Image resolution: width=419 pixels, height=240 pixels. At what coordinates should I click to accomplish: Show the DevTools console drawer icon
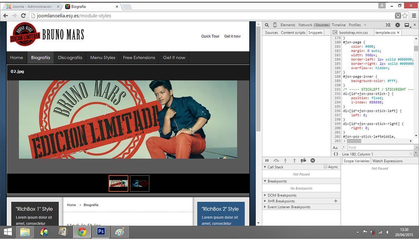[388, 25]
